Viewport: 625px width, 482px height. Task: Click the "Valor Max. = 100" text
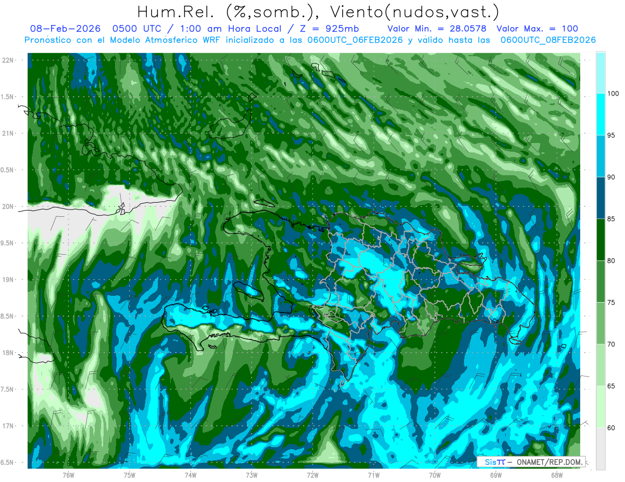pos(537,29)
